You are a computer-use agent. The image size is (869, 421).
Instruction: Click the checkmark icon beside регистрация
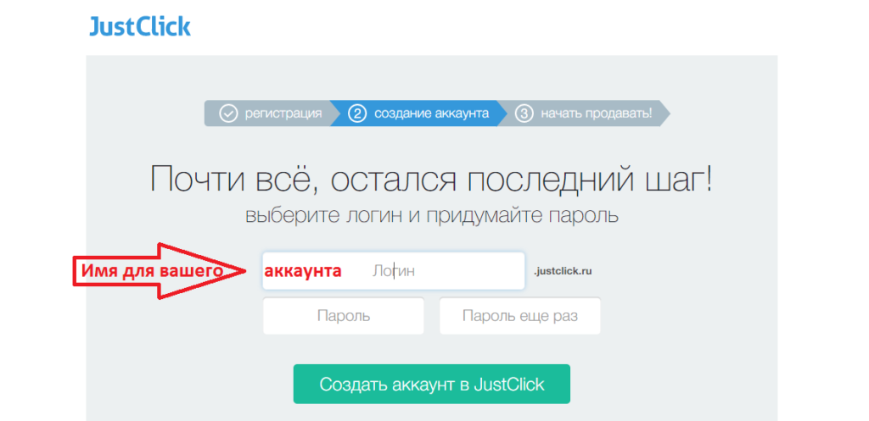(x=228, y=114)
